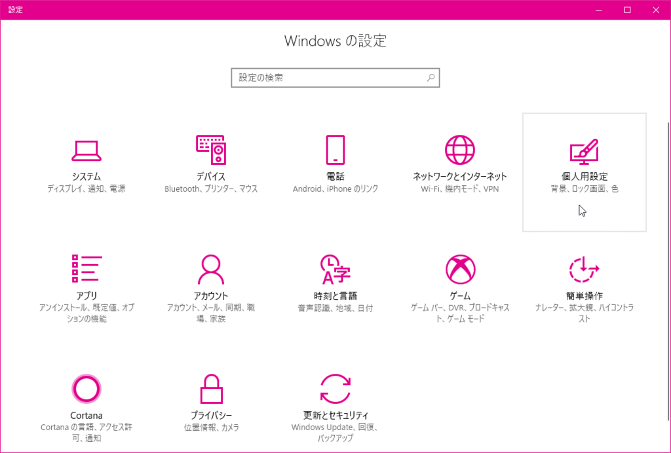Click the デバイス label
This screenshot has height=453, width=671.
(211, 177)
